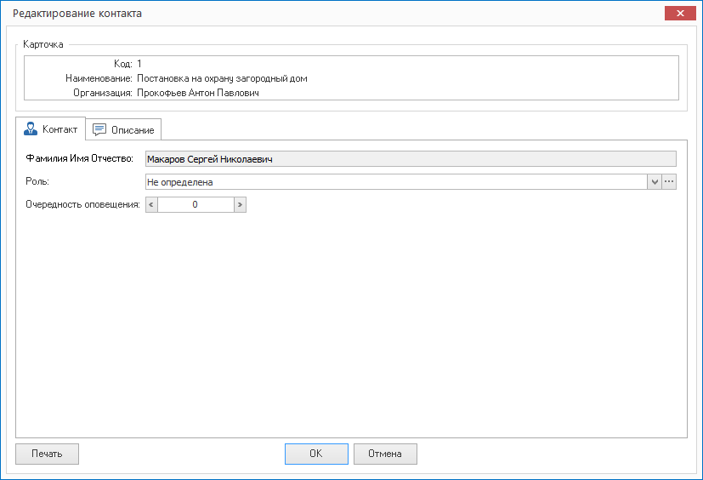Expand the Роль dropdown arrow

coord(655,182)
